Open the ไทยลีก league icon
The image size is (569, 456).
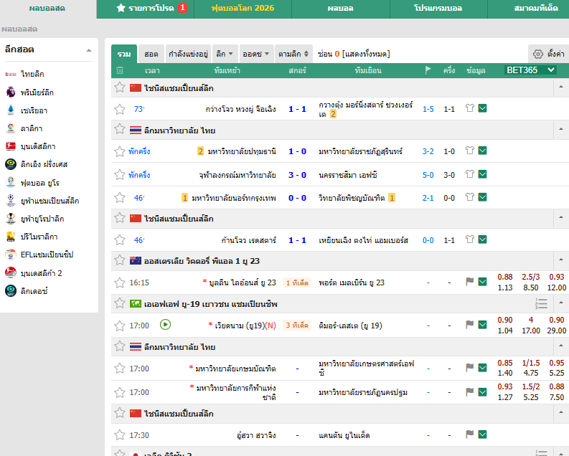pyautogui.click(x=11, y=74)
